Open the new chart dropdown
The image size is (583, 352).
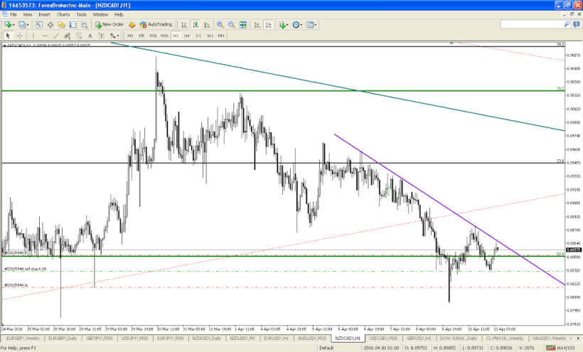[10, 24]
